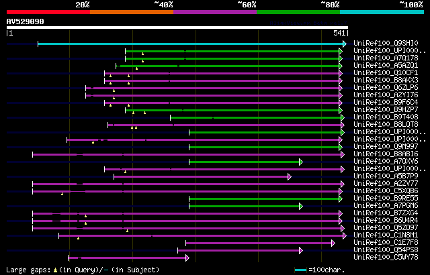Viewport: 430px width, 275px height.
Task: Click the green ~80% identity legend segment
Action: pyautogui.click(x=298, y=12)
